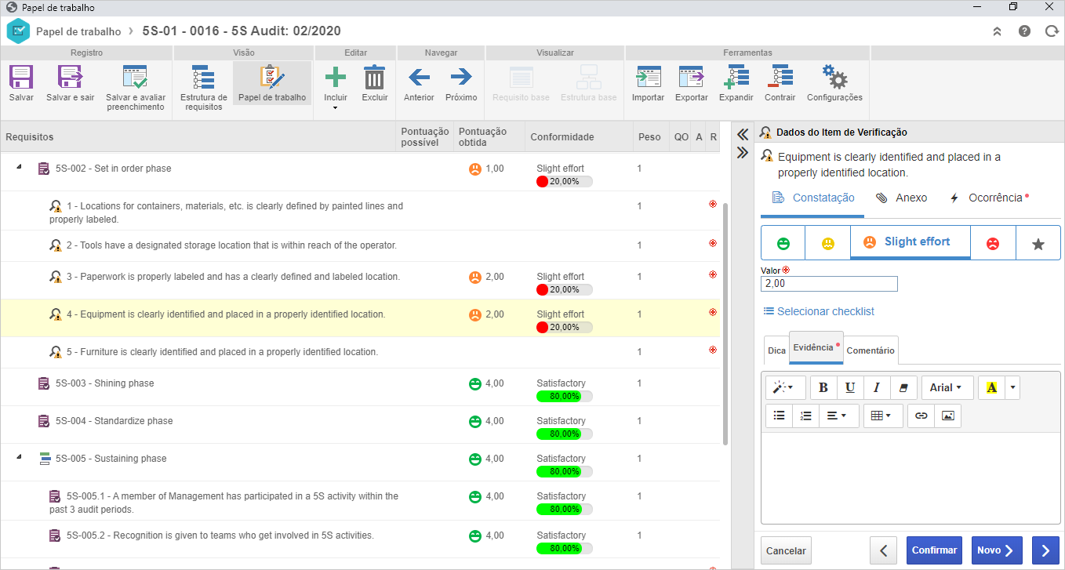The image size is (1065, 570).
Task: Open Configurações gears icon
Action: pos(834,78)
